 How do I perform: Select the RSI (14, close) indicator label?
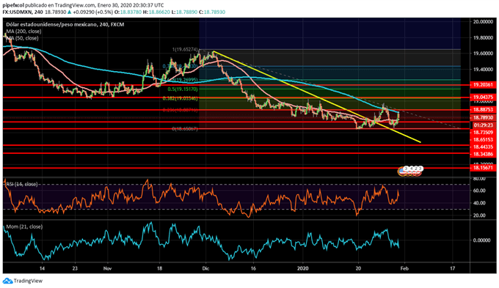(x=21, y=184)
